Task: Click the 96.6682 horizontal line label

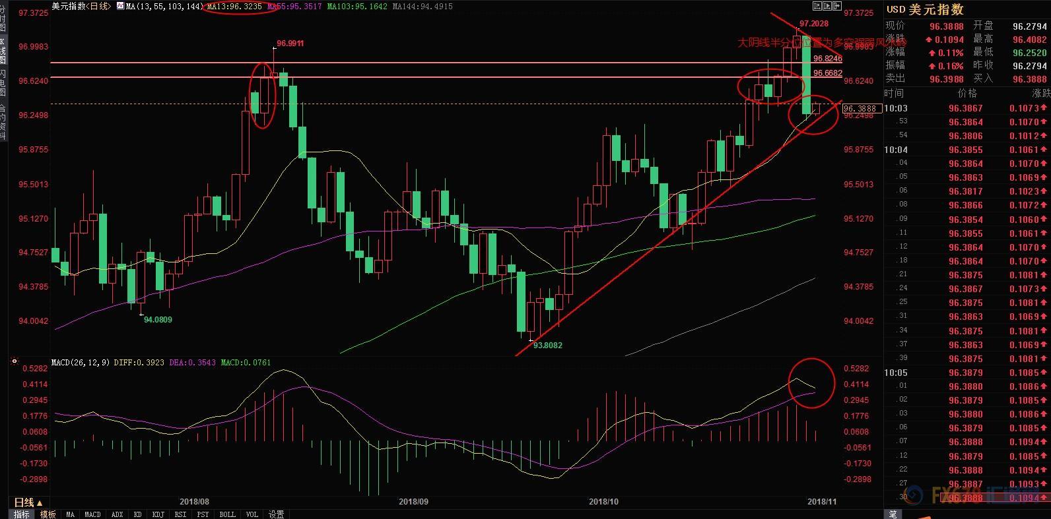Action: tap(828, 73)
